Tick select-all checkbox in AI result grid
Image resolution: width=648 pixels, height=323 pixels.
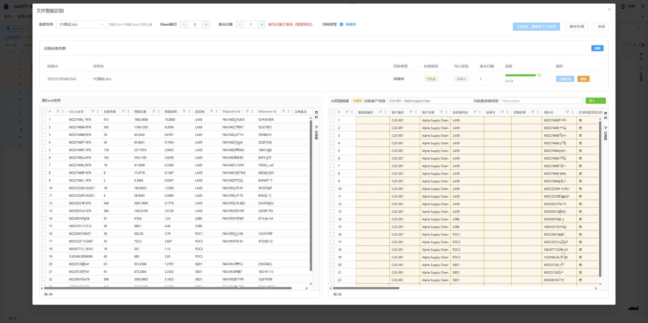pos(332,112)
